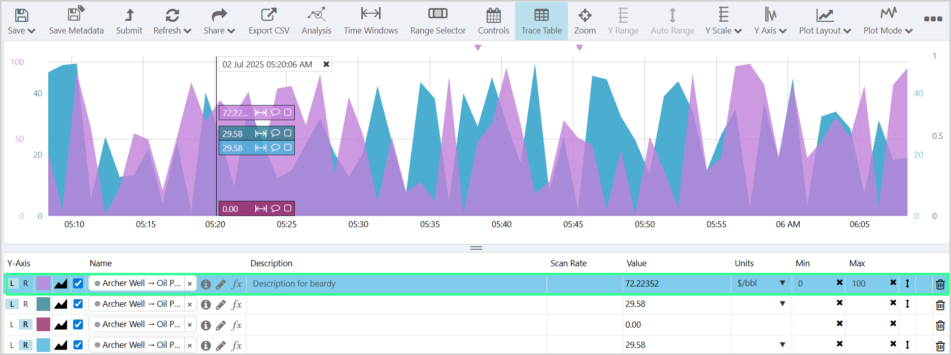This screenshot has height=355, width=951.
Task: Toggle the Trace Table panel
Action: (x=541, y=21)
